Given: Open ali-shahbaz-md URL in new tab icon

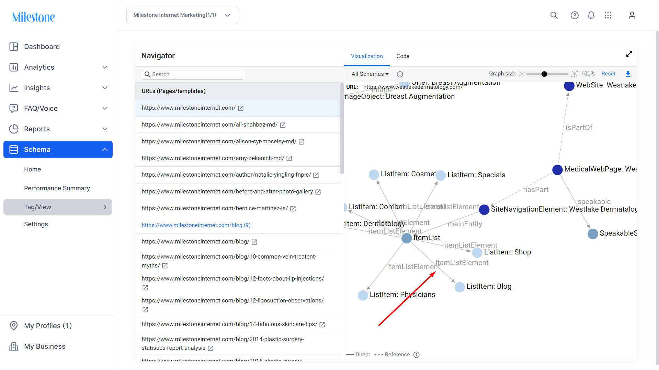Looking at the screenshot, I should (x=283, y=125).
